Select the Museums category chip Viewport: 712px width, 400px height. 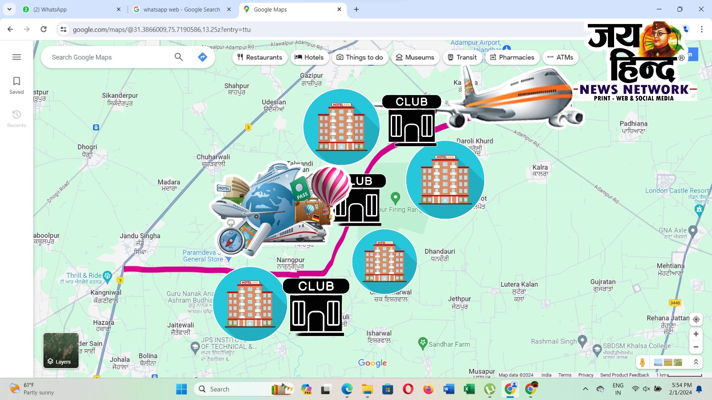coord(415,57)
